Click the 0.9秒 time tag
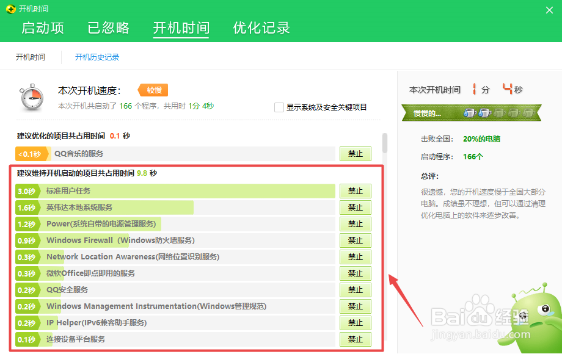The image size is (562, 354). coord(27,240)
